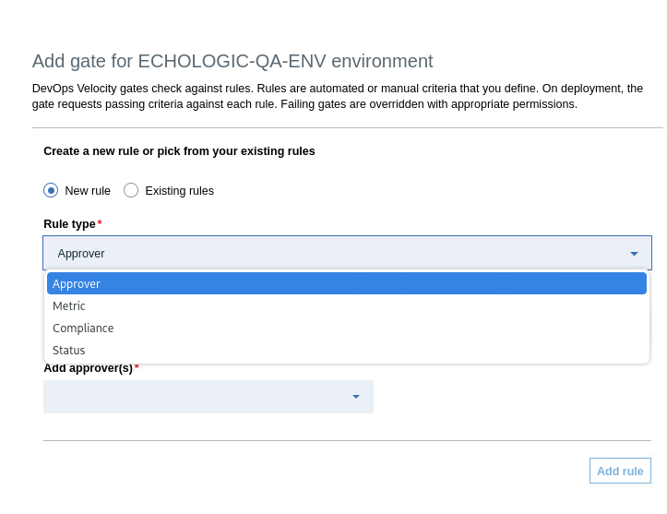Expand the empty Add approver(s) dropdown field
This screenshot has width=667, height=514.
click(208, 397)
